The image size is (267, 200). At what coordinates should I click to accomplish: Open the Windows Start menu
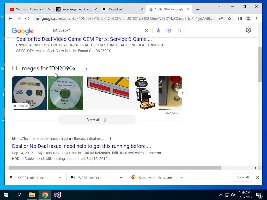click(6, 195)
